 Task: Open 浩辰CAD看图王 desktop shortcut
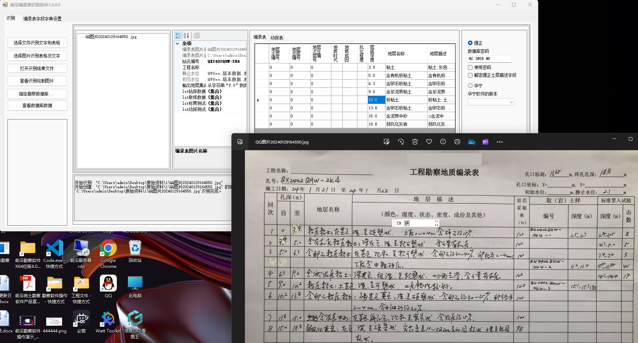click(135, 325)
